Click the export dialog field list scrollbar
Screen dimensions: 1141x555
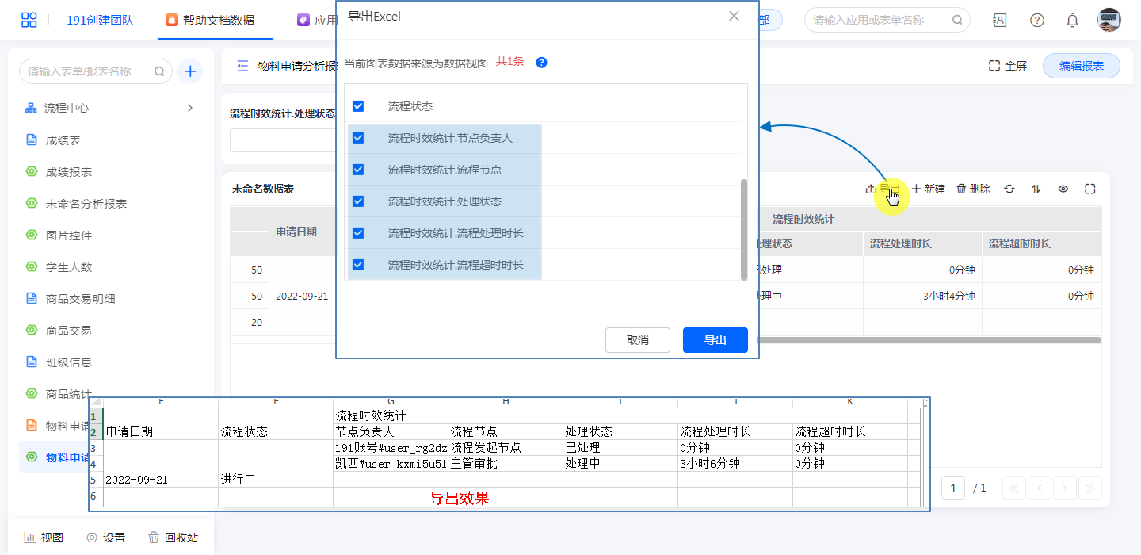[x=743, y=228]
